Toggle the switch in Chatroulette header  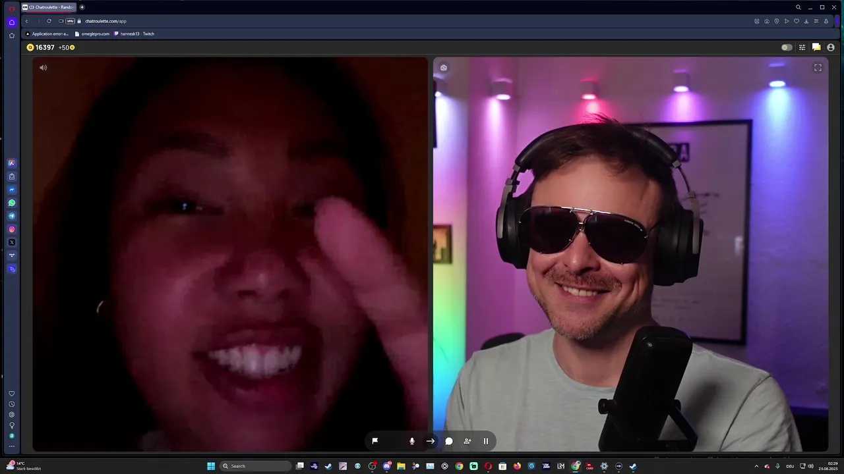click(x=787, y=47)
